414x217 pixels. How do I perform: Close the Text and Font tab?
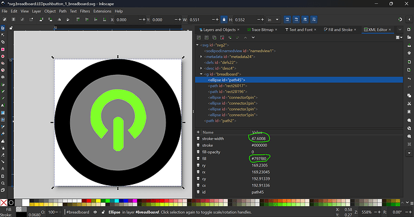(x=315, y=30)
